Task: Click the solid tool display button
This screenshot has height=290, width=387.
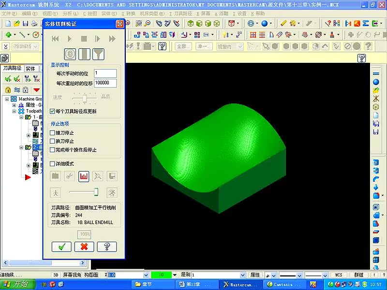Action: (84, 54)
